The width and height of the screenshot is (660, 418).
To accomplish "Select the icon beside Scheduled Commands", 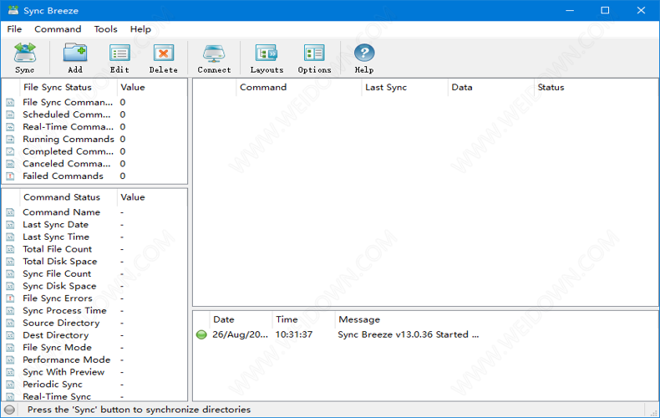I will 11,115.
